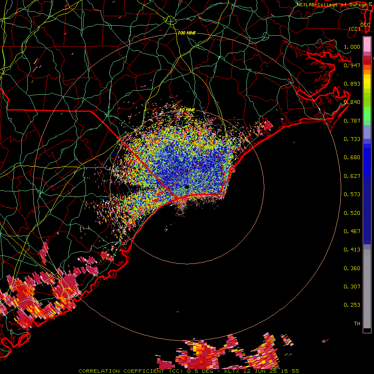Screen dimensions: 374x374
Task: Click the 50 NMI range ring label
Action: click(x=187, y=110)
